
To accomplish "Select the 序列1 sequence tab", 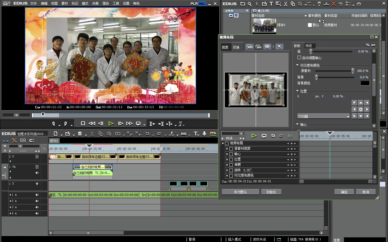I will [x=54, y=141].
